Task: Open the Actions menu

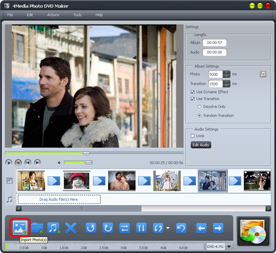Action: coord(53,15)
